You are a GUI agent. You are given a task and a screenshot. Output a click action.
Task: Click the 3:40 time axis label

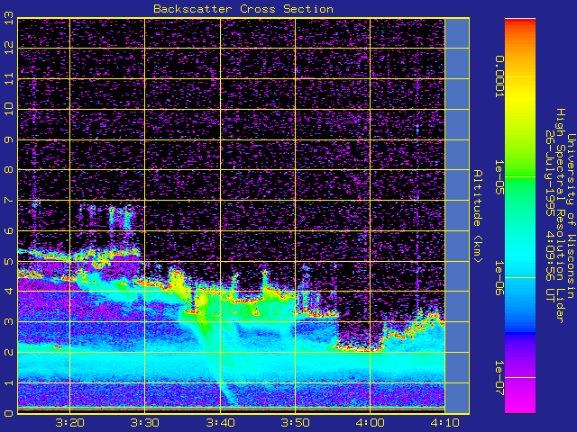(220, 423)
